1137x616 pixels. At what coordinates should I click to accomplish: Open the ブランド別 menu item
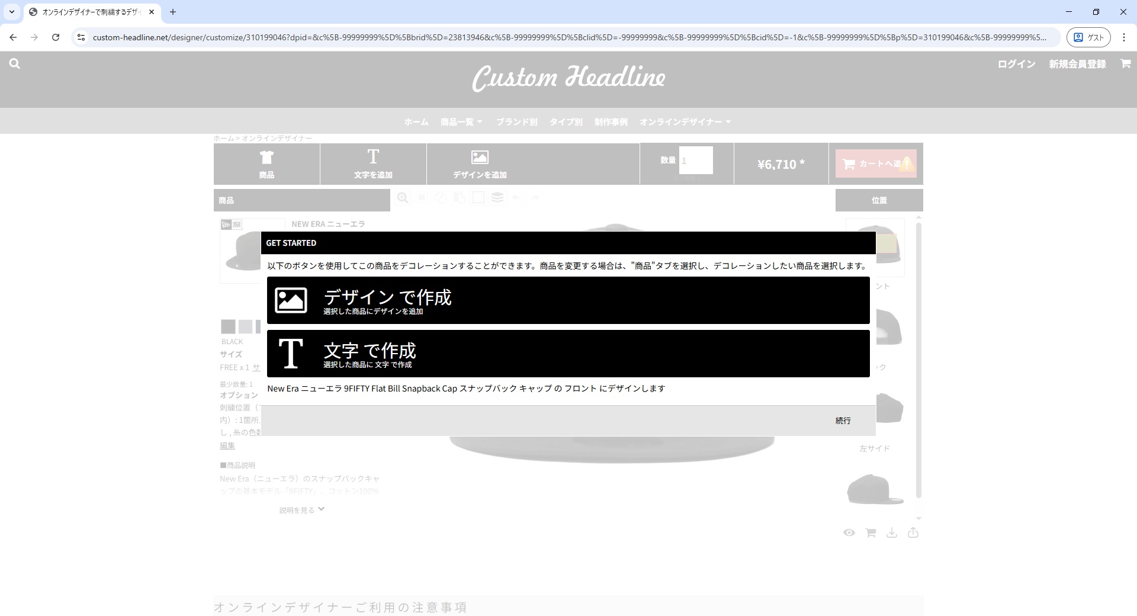516,122
